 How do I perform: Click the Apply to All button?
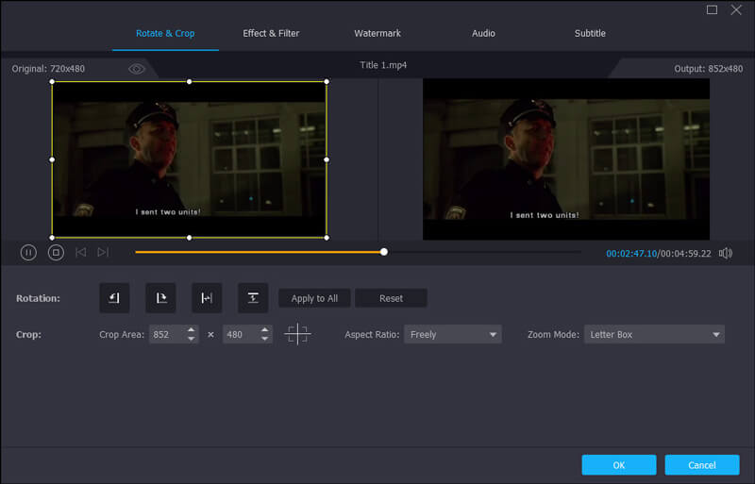314,298
